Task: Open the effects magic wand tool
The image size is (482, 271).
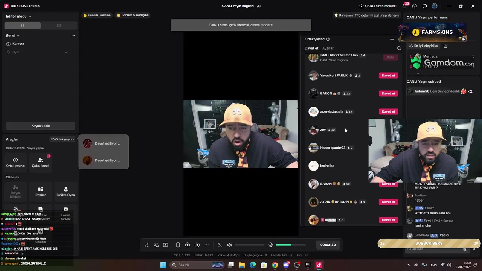Action: pos(146,245)
